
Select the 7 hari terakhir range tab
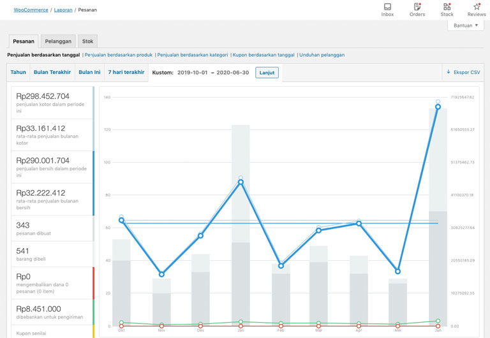click(x=126, y=72)
